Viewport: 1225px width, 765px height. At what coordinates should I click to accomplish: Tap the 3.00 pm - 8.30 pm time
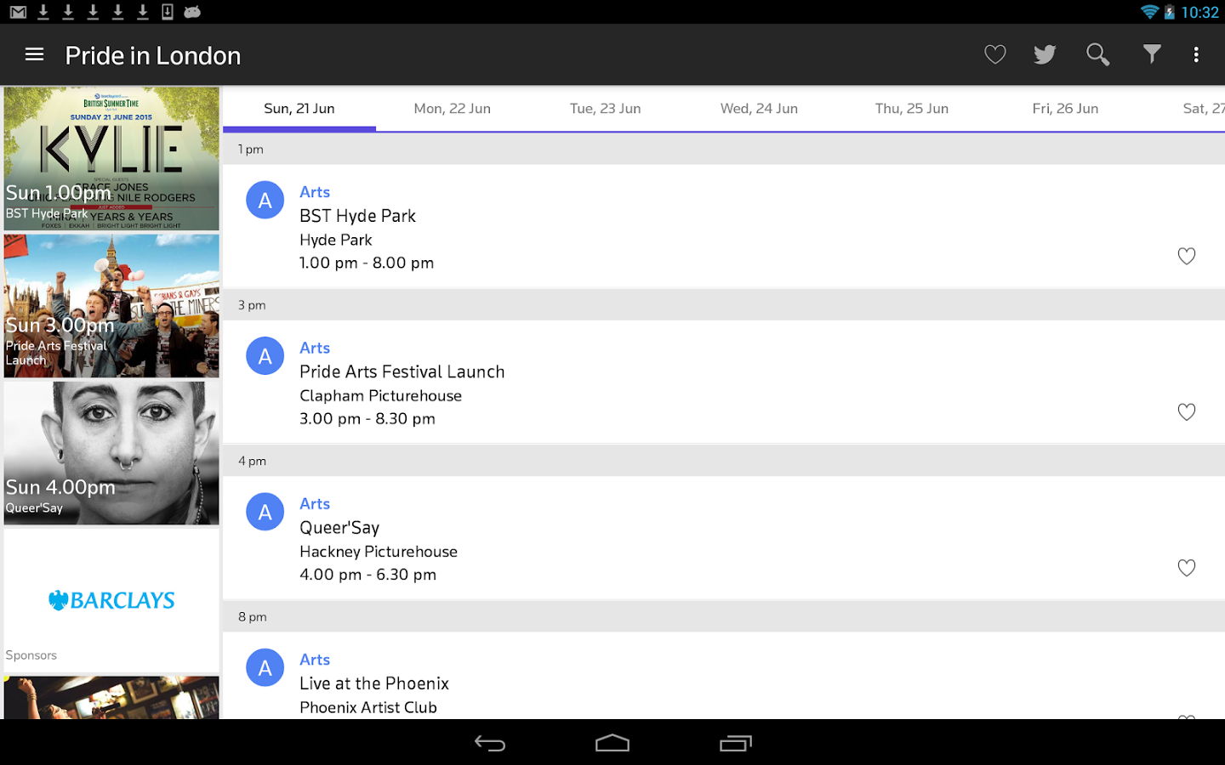coord(367,418)
